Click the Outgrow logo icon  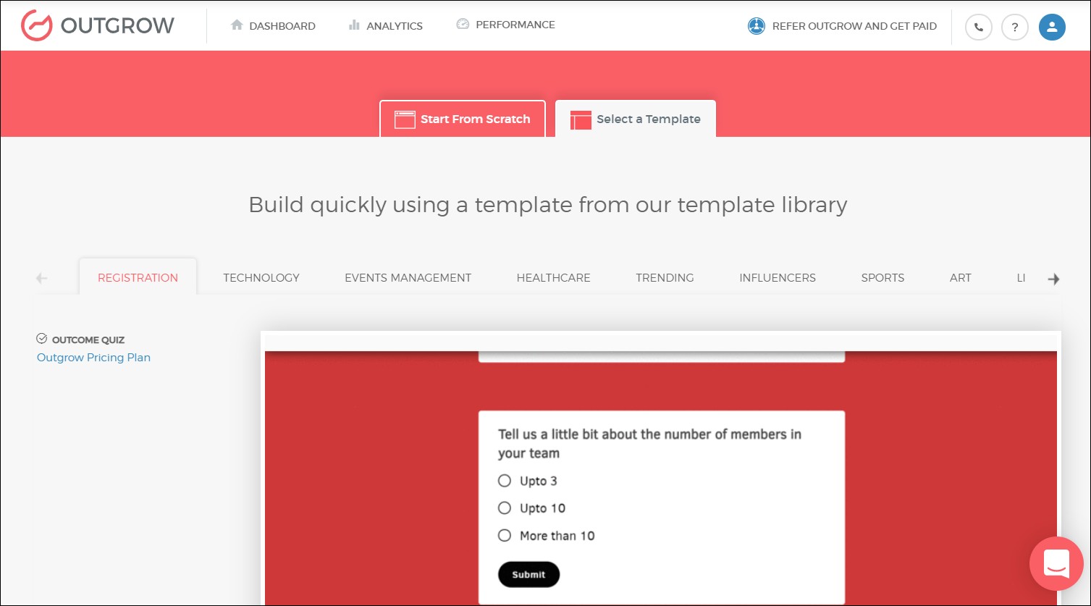coord(36,25)
